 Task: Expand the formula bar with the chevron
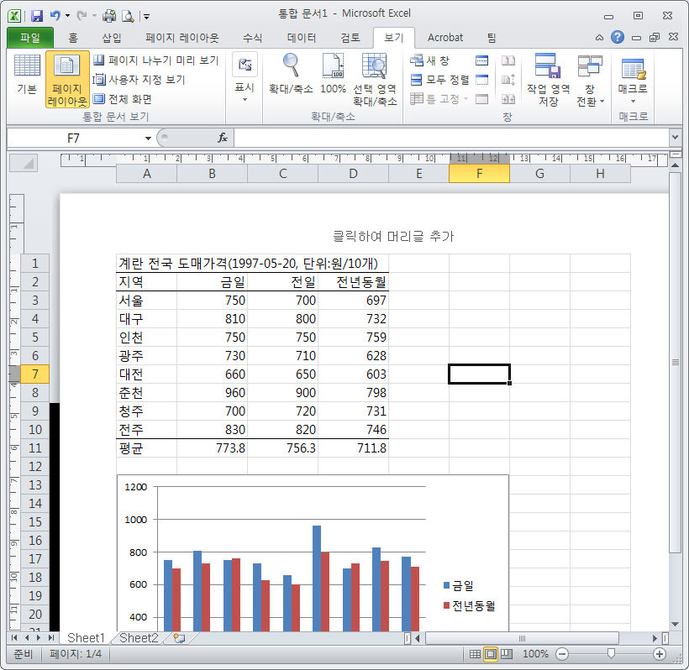pos(675,138)
